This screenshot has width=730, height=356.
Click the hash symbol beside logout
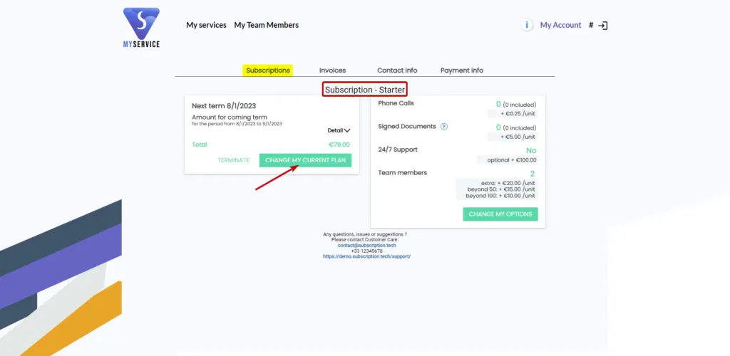[591, 26]
